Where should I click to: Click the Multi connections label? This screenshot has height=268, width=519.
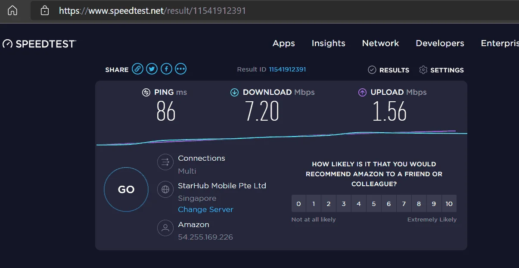pyautogui.click(x=187, y=171)
